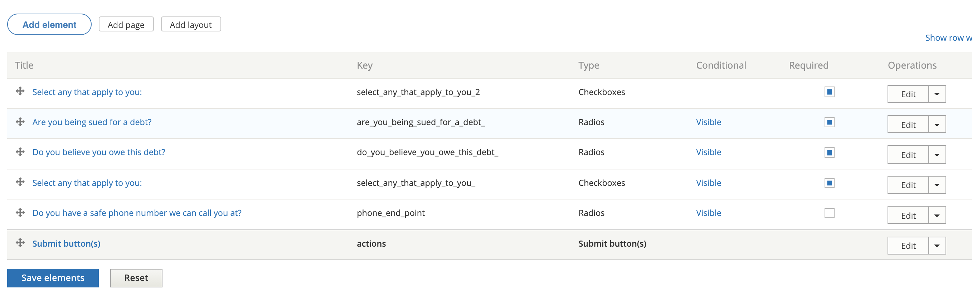This screenshot has width=972, height=301.
Task: Open 'Are you being sued for a debt?' link
Action: 92,122
